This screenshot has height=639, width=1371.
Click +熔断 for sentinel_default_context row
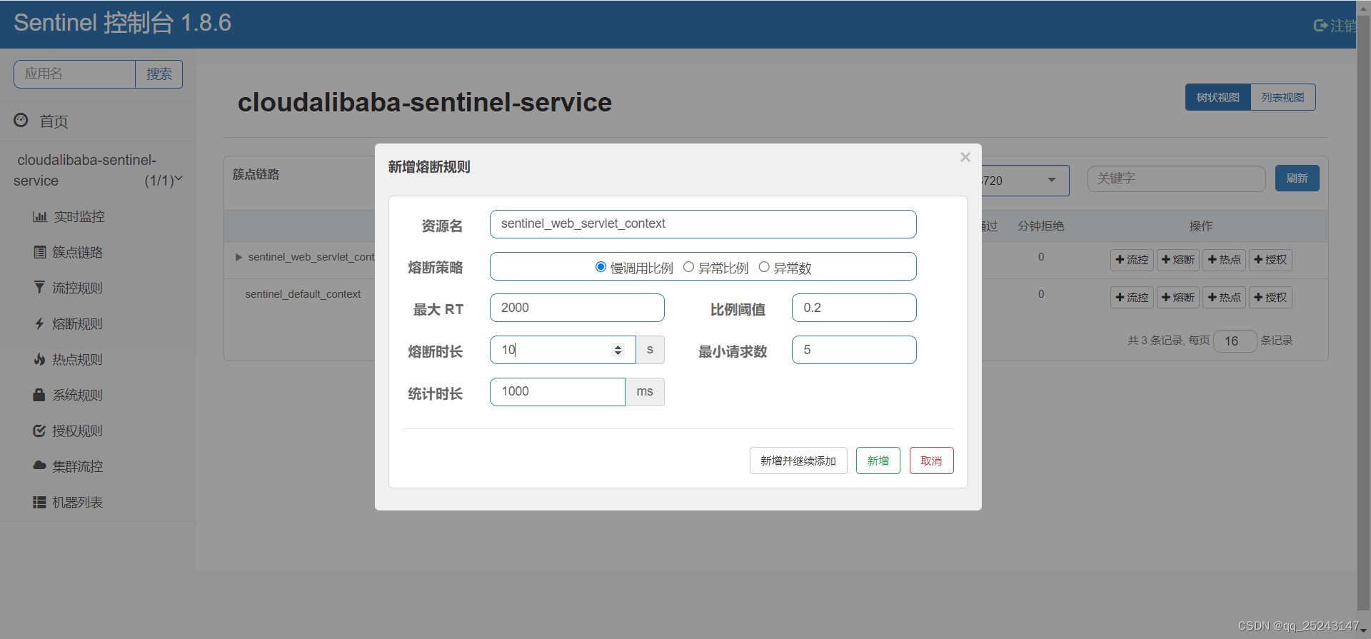coord(1178,297)
